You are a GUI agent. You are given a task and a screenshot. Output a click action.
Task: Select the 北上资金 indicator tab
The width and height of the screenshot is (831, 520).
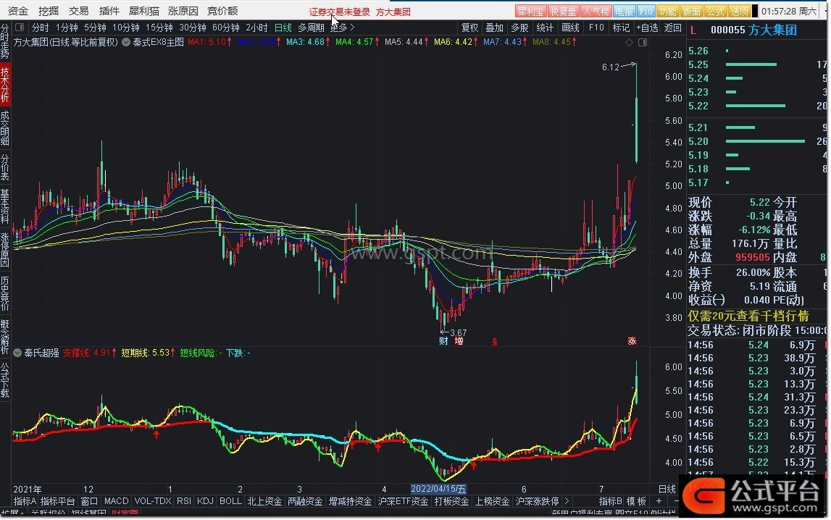pyautogui.click(x=264, y=501)
